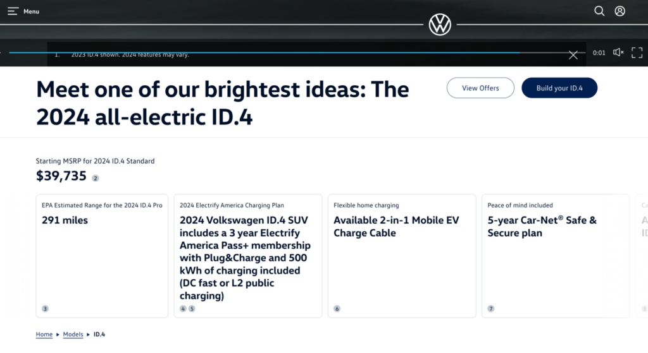Click the 'Flexible home charging' label
The width and height of the screenshot is (648, 353).
tap(366, 205)
